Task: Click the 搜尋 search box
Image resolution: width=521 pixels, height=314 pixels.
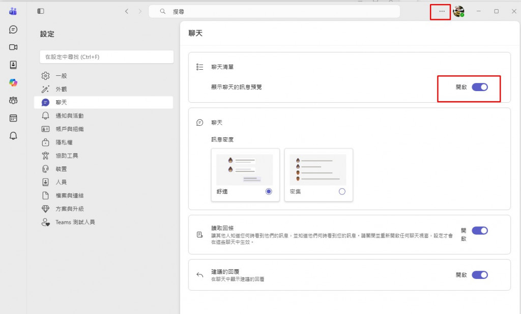Action: [274, 11]
